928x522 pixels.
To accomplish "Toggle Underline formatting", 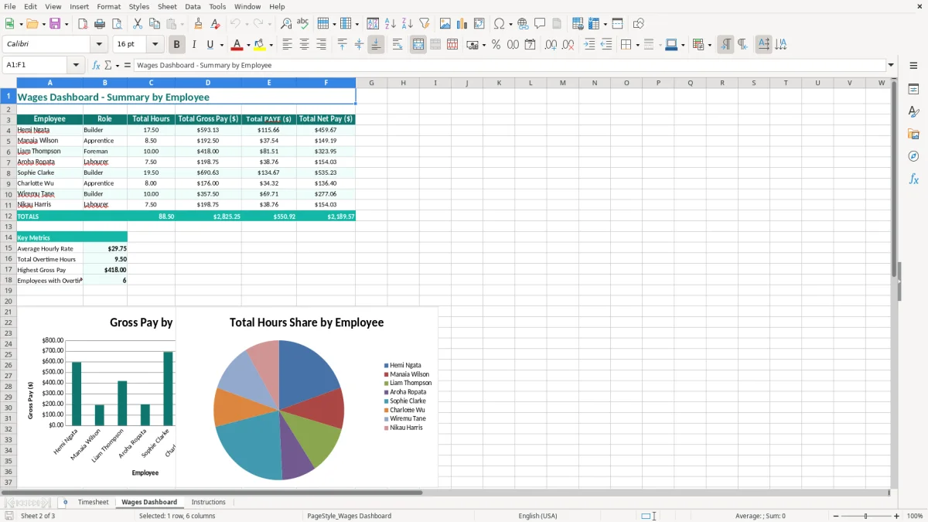I will pyautogui.click(x=210, y=45).
